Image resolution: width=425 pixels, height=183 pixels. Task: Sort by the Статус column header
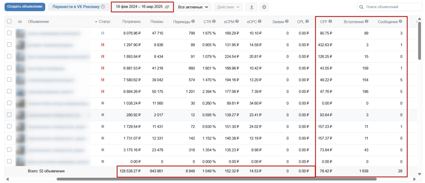tap(104, 22)
